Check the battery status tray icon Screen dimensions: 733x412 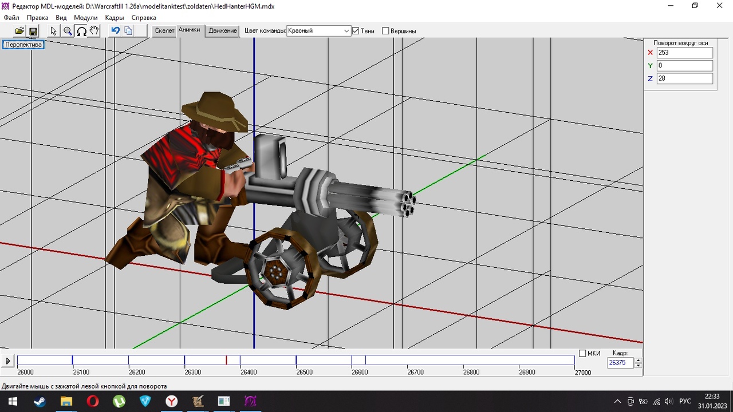pos(643,401)
